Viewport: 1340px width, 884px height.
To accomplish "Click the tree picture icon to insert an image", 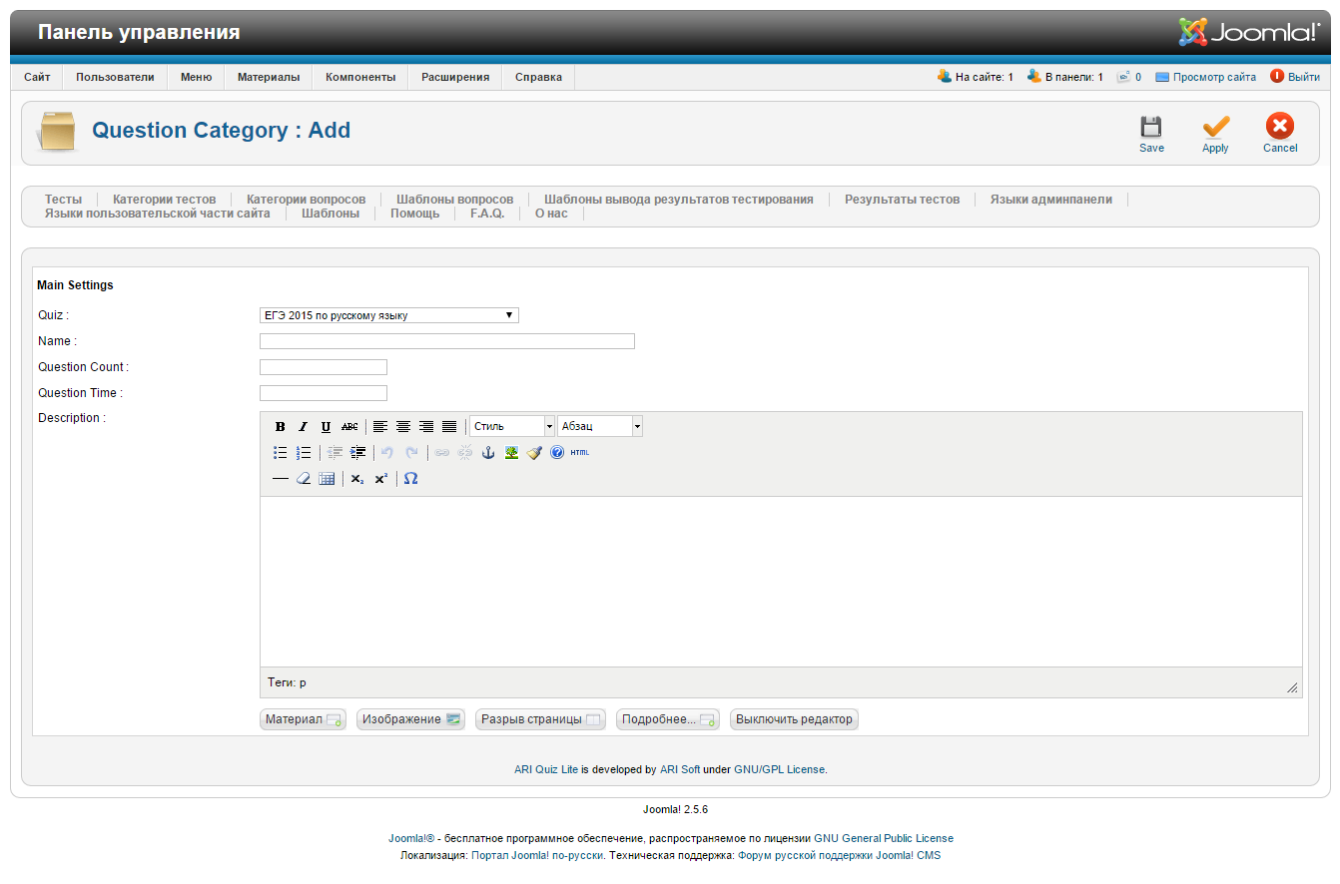I will click(x=511, y=453).
